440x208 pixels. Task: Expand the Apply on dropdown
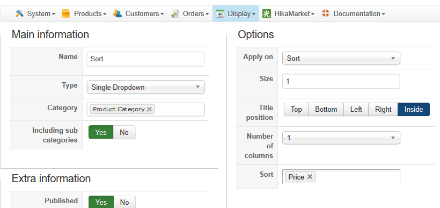click(x=341, y=58)
